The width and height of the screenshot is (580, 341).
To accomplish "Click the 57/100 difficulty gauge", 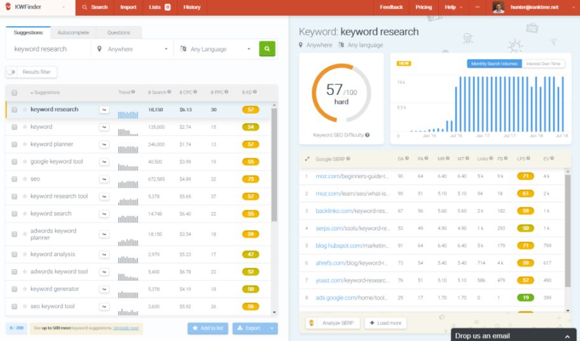I will coord(341,93).
